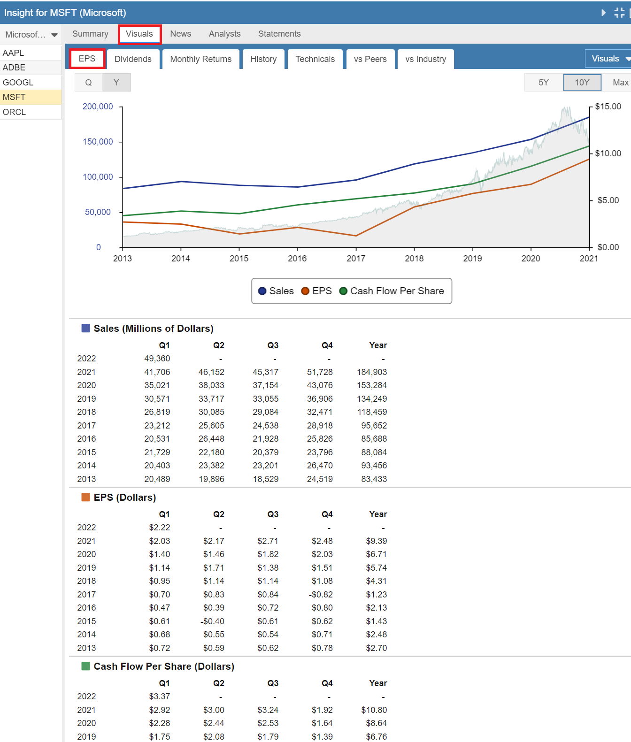
Task: Select ADBE in the ticker list
Action: (x=31, y=68)
